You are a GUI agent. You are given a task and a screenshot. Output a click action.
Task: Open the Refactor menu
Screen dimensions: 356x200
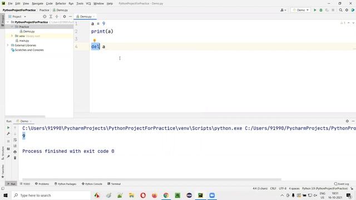[61, 3]
